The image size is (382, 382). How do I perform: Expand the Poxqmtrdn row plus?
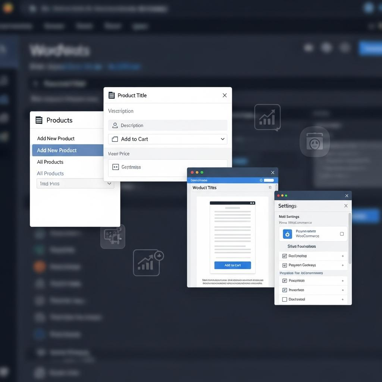pos(342,281)
